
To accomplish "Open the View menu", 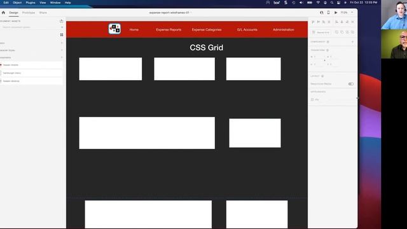I will [x=43, y=3].
